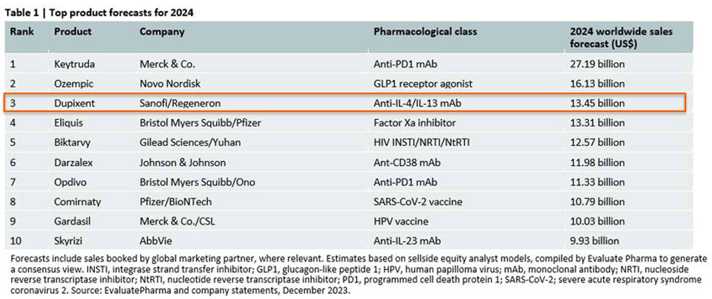Click Bristol Myers Squibb/Pfizer cell
Image resolution: width=712 pixels, height=299 pixels.
point(200,123)
